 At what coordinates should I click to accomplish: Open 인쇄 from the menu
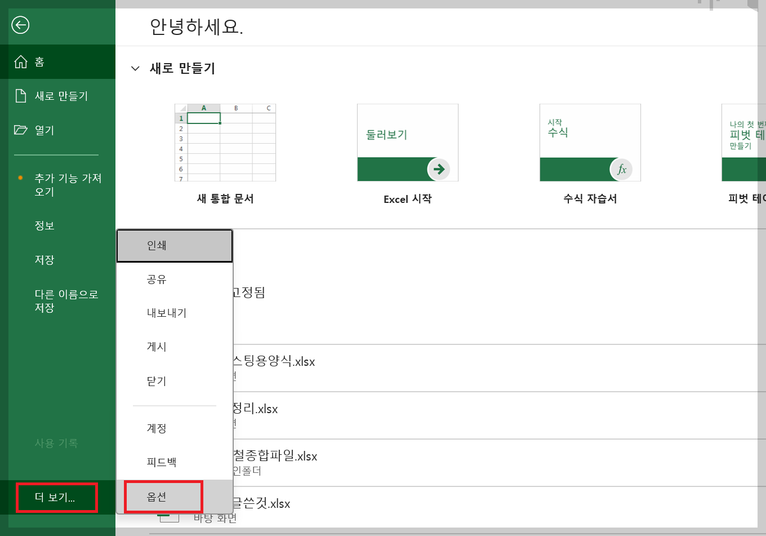(x=174, y=245)
